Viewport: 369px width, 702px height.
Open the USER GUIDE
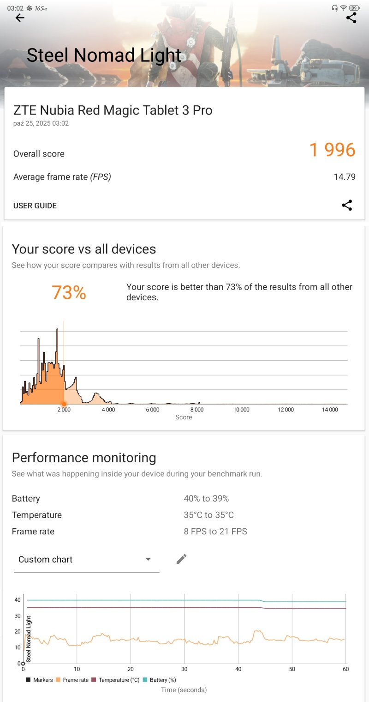[x=35, y=206]
